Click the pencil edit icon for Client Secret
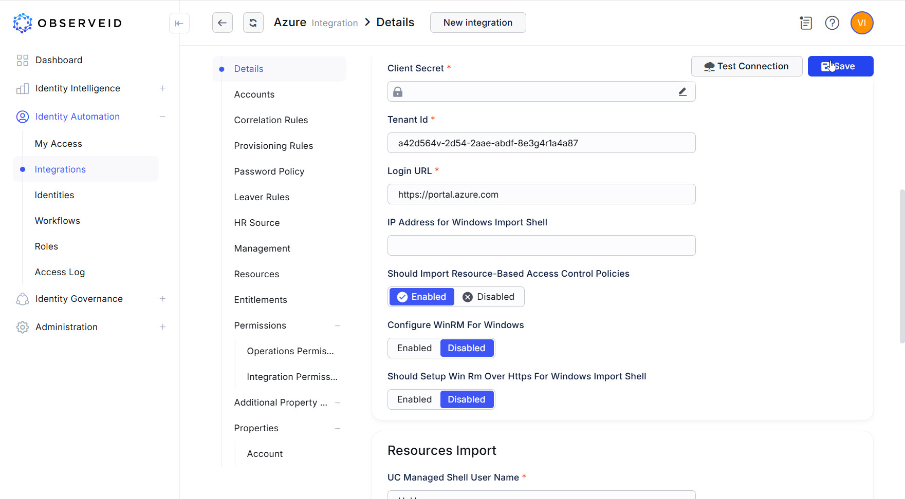 point(682,92)
